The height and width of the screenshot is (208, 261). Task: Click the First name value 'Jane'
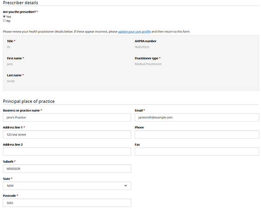(10, 64)
